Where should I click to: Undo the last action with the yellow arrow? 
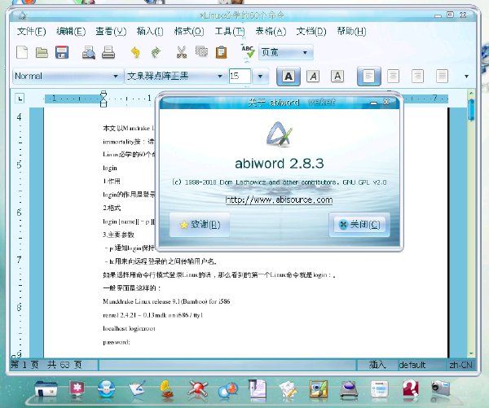135,52
